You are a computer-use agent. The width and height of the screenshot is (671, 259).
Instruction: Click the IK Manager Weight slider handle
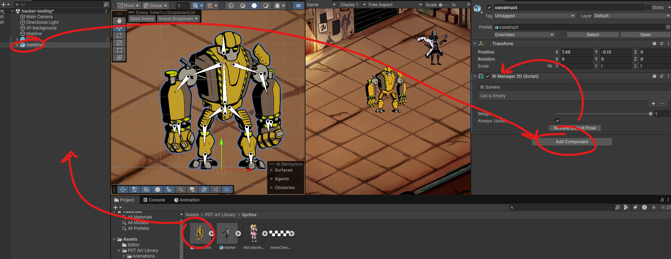coord(650,114)
